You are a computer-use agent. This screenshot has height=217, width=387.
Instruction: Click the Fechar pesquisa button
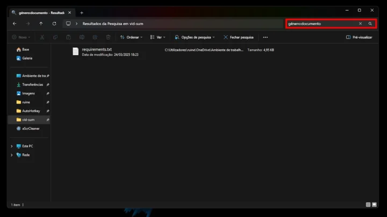tap(238, 38)
